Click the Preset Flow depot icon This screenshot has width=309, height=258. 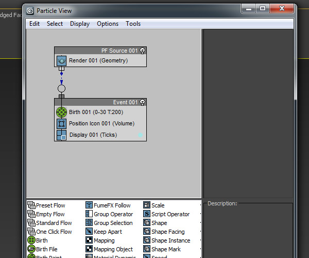tap(31, 205)
